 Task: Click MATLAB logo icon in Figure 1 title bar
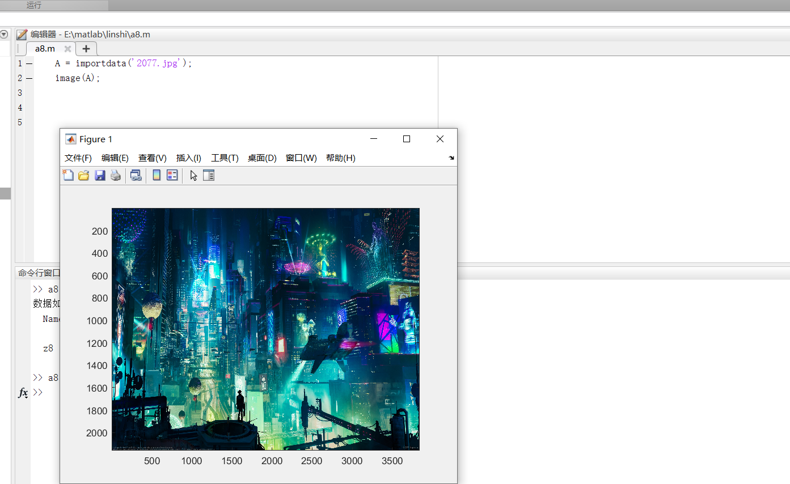tap(71, 139)
